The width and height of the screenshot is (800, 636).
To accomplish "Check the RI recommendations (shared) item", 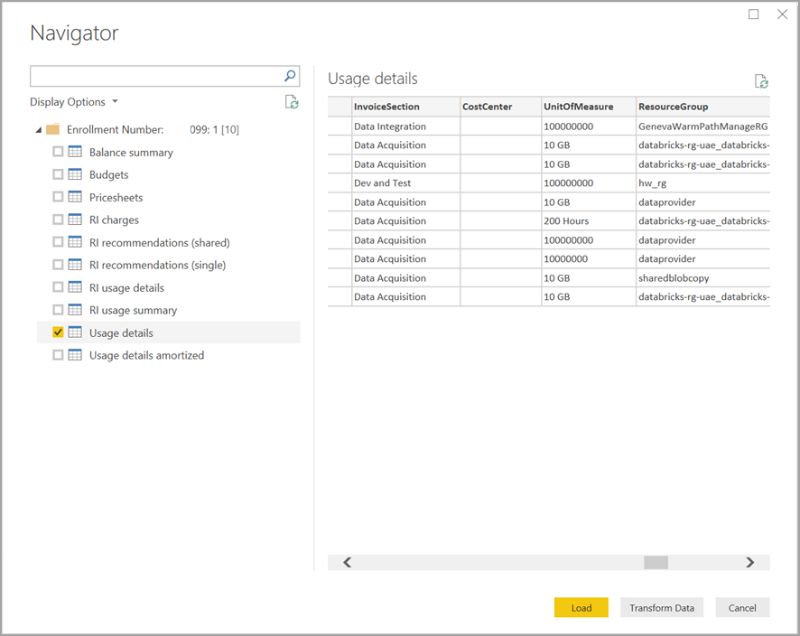I will (x=57, y=242).
